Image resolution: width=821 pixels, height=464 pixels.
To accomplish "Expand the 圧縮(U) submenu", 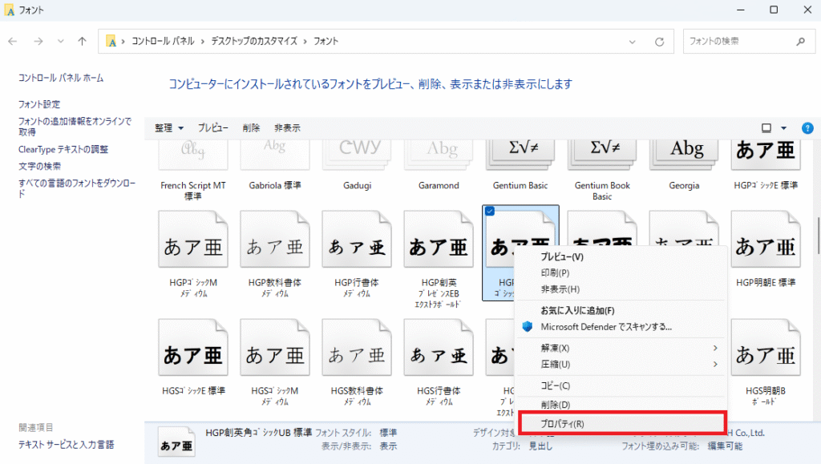I will point(617,364).
